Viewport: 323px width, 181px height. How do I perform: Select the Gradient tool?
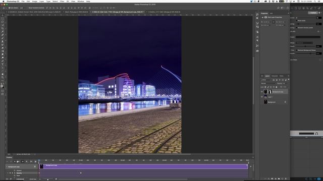(x=3, y=51)
